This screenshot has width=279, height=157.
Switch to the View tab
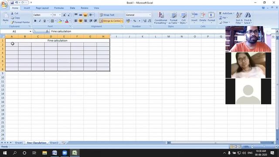click(x=96, y=8)
